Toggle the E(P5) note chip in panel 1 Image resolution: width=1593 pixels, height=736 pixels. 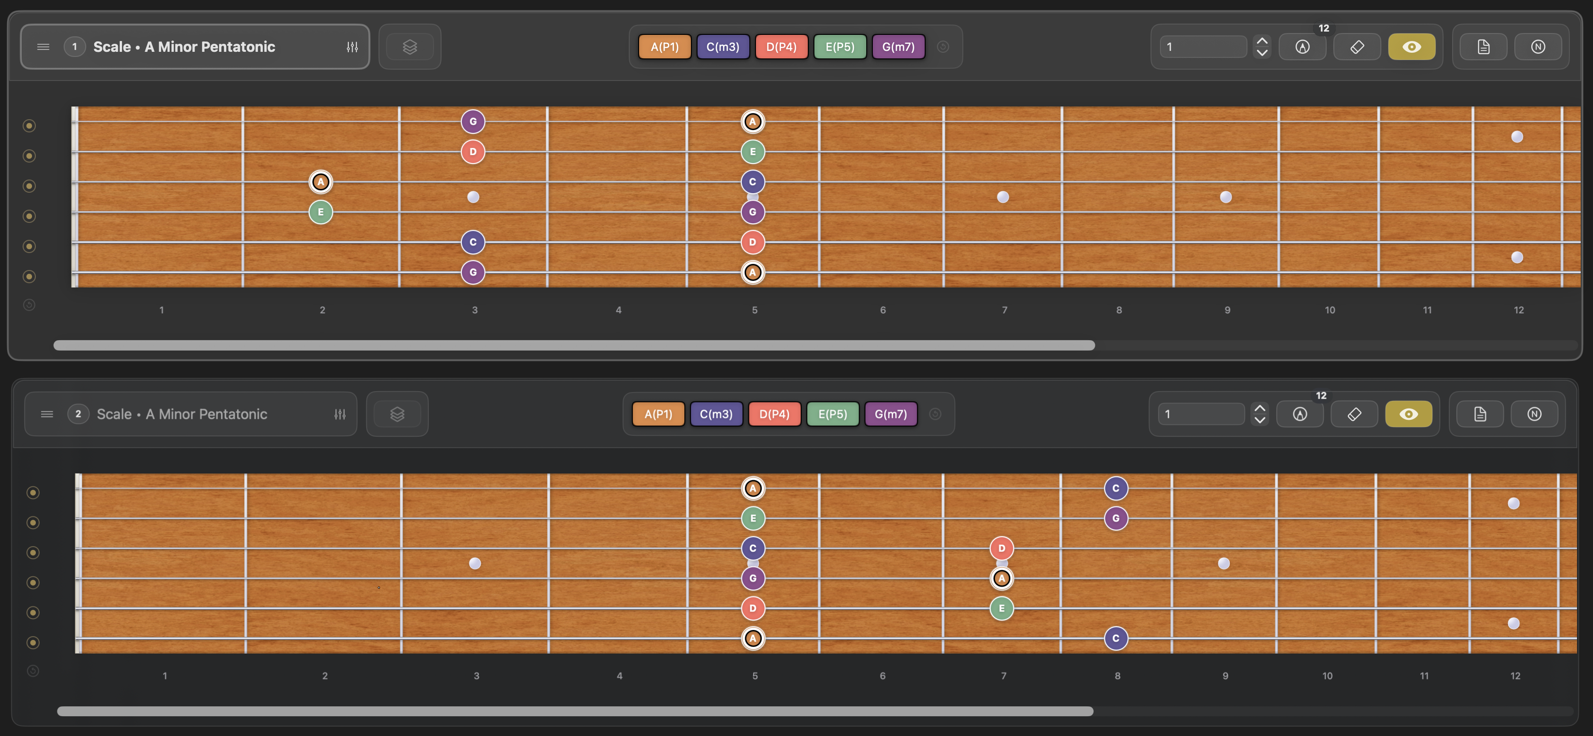pyautogui.click(x=840, y=47)
